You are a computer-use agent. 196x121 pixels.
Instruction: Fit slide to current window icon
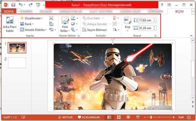point(189,117)
